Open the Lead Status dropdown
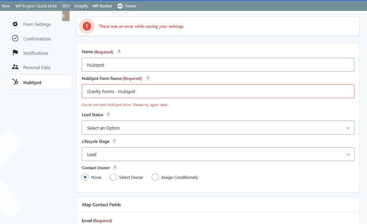The height and width of the screenshot is (224, 367). pos(218,128)
